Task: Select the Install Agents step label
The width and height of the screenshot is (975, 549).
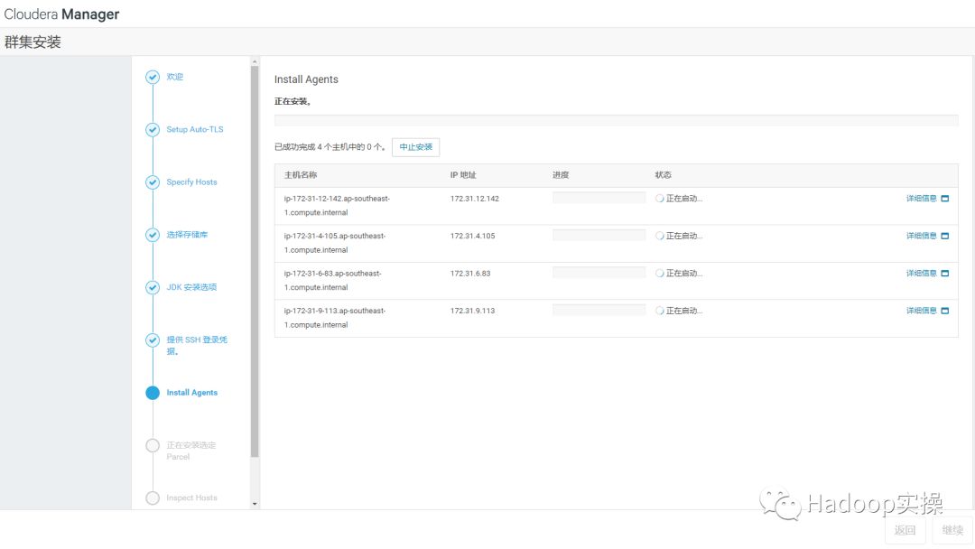Action: (x=192, y=393)
